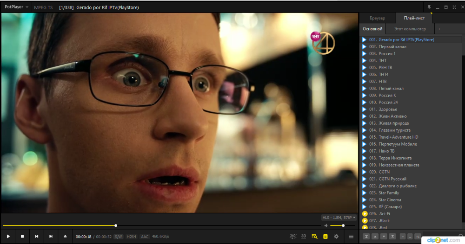Click play icon beside 012. Живи Активно
Image resolution: width=465 pixels, height=244 pixels.
click(365, 116)
